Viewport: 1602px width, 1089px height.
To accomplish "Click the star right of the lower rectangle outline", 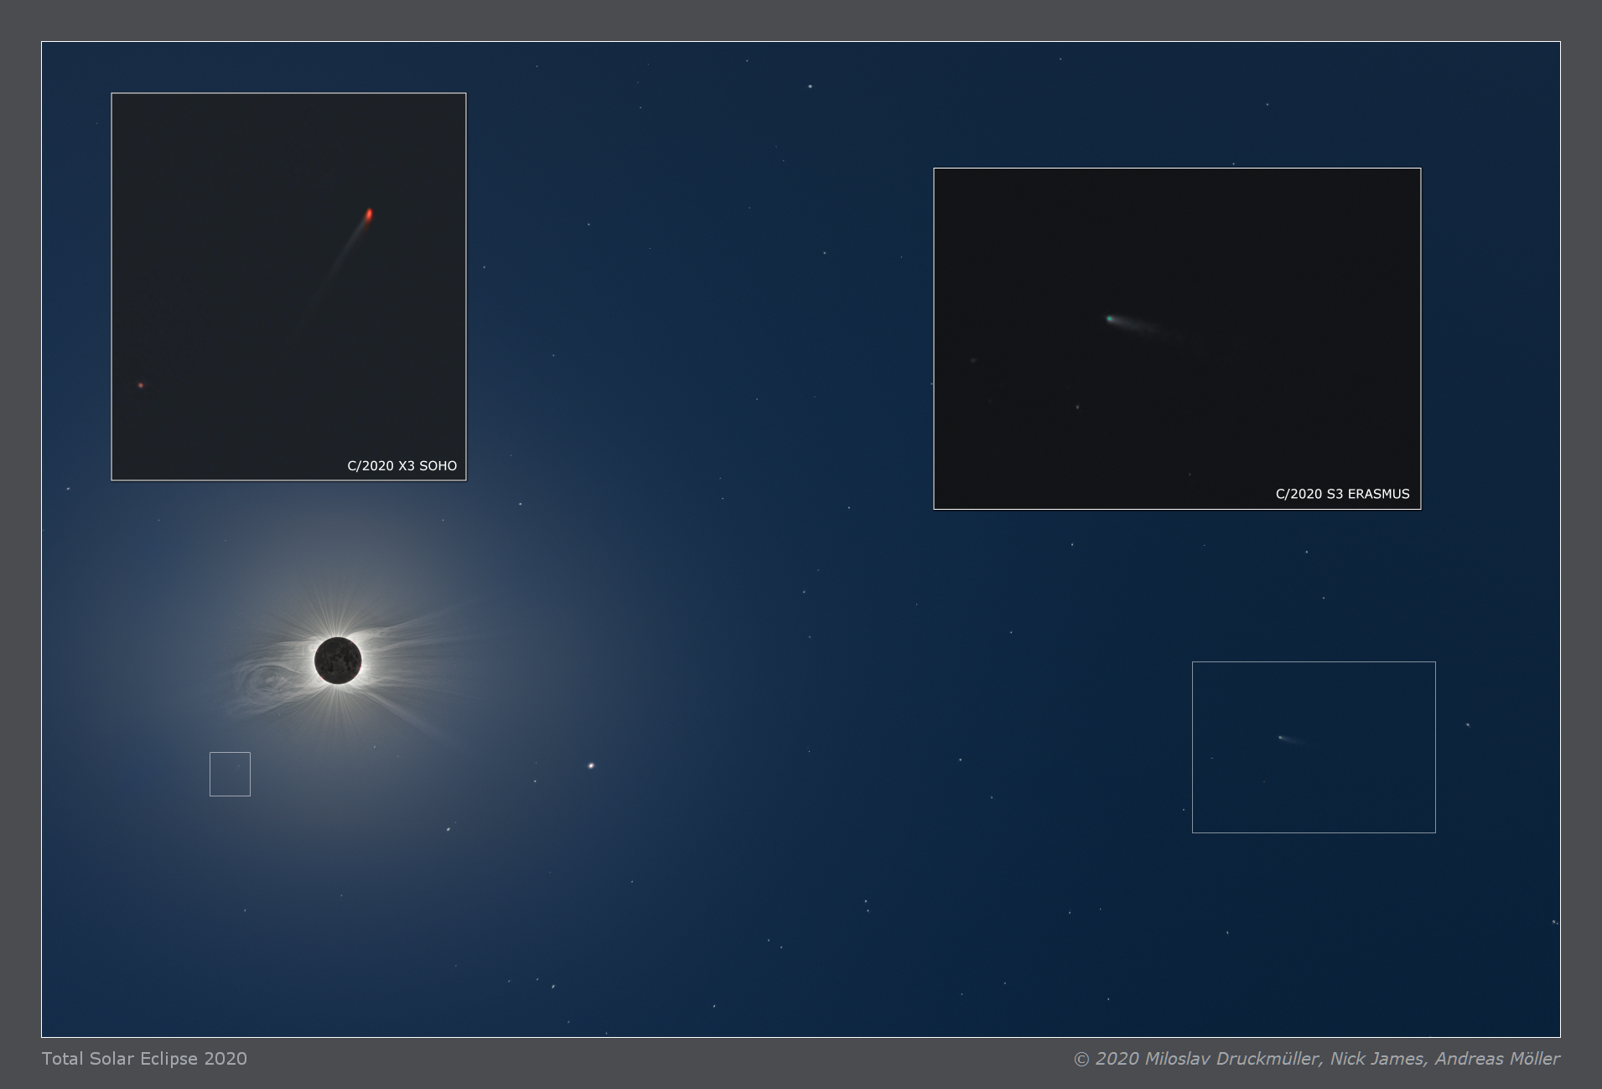I will click(x=1468, y=725).
